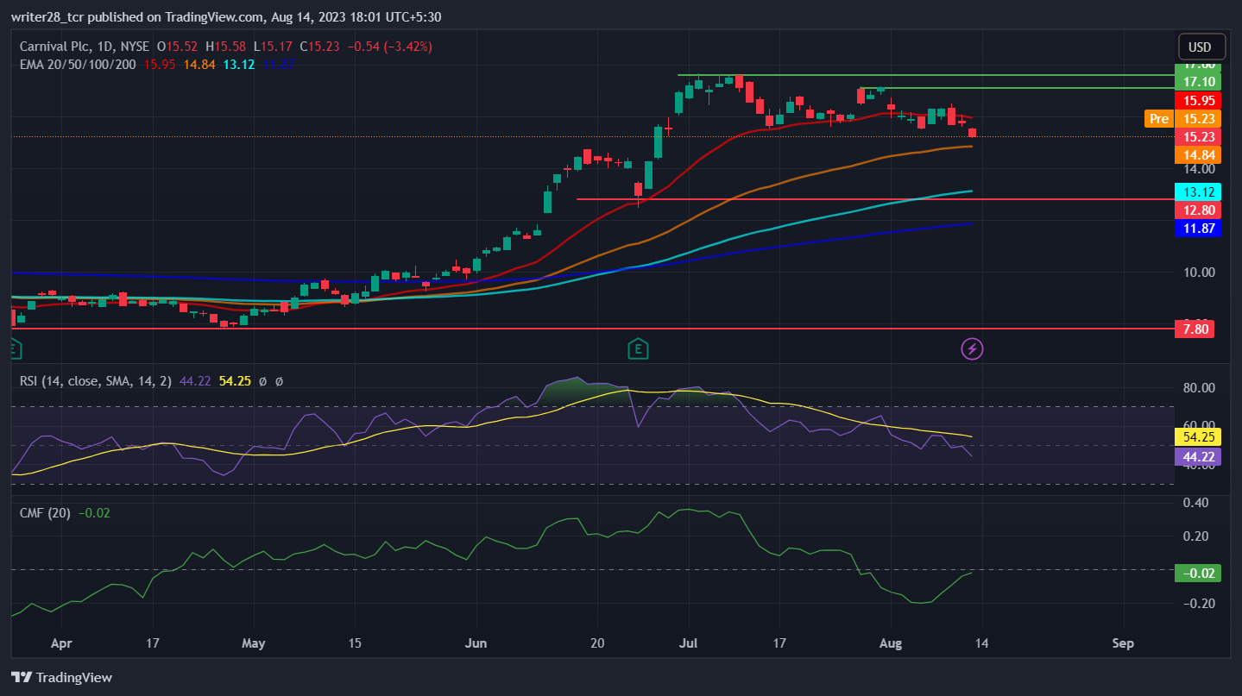Click the purple lightning event icon
1242x696 pixels.
coord(972,349)
